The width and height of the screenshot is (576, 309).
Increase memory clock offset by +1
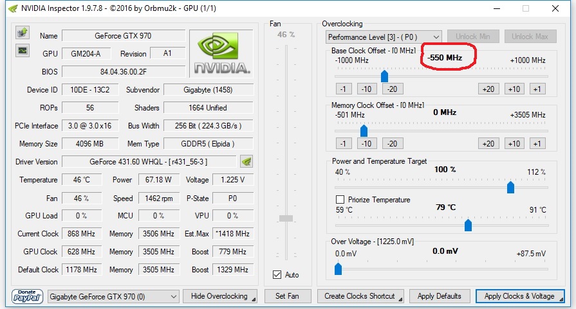(537, 144)
